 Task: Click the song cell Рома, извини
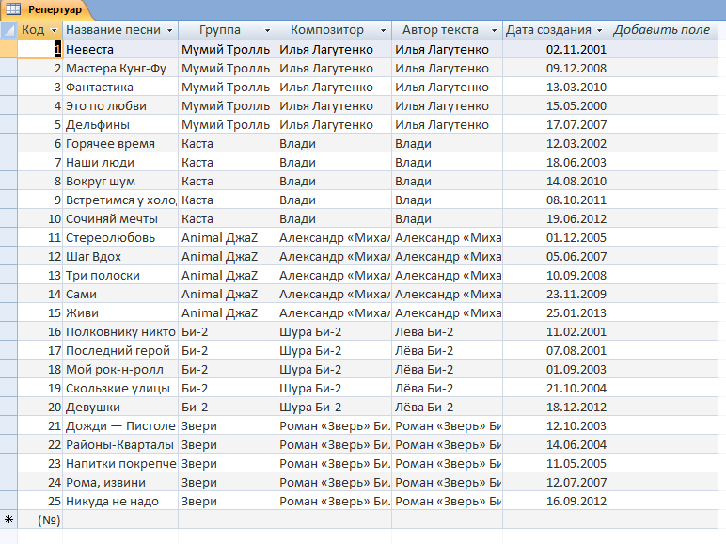point(120,483)
